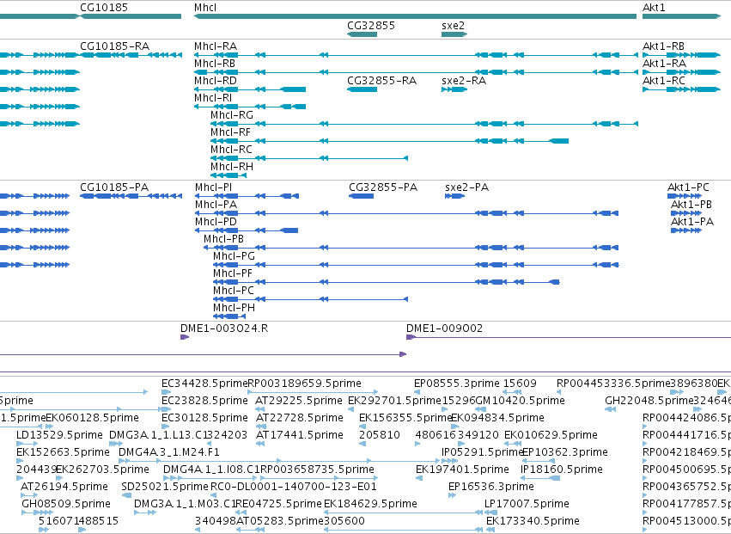Image resolution: width=731 pixels, height=534 pixels.
Task: Click the MhcI gene label
Action: coord(205,8)
